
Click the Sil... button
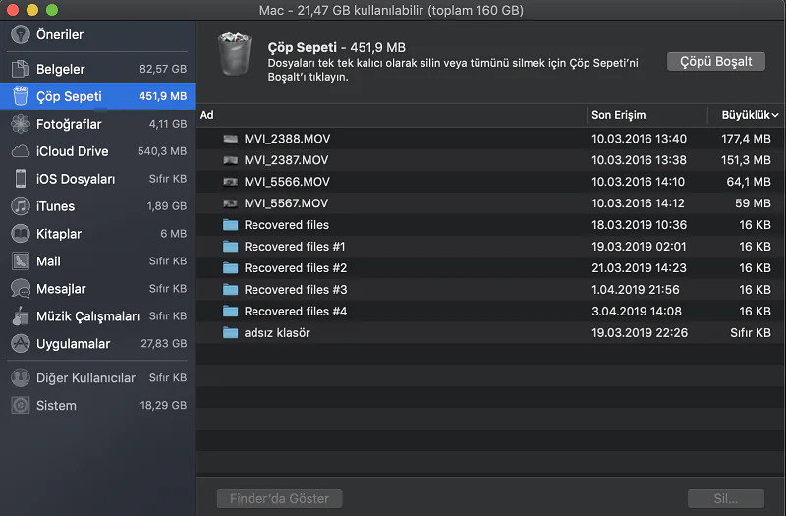(726, 498)
